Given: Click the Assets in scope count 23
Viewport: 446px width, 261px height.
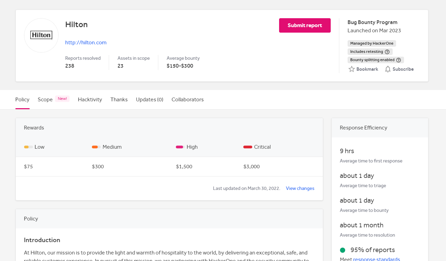Looking at the screenshot, I should pyautogui.click(x=120, y=66).
